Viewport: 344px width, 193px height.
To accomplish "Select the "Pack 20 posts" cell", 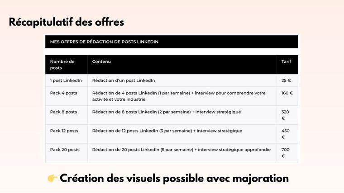I will 65,150.
